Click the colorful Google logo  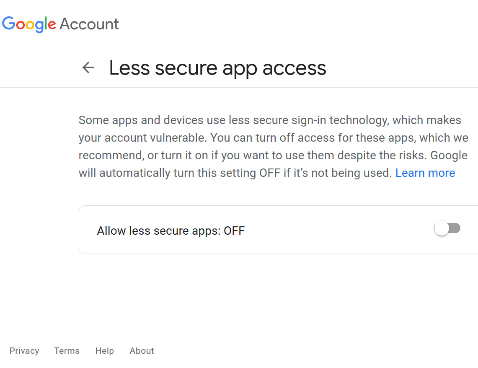(29, 24)
